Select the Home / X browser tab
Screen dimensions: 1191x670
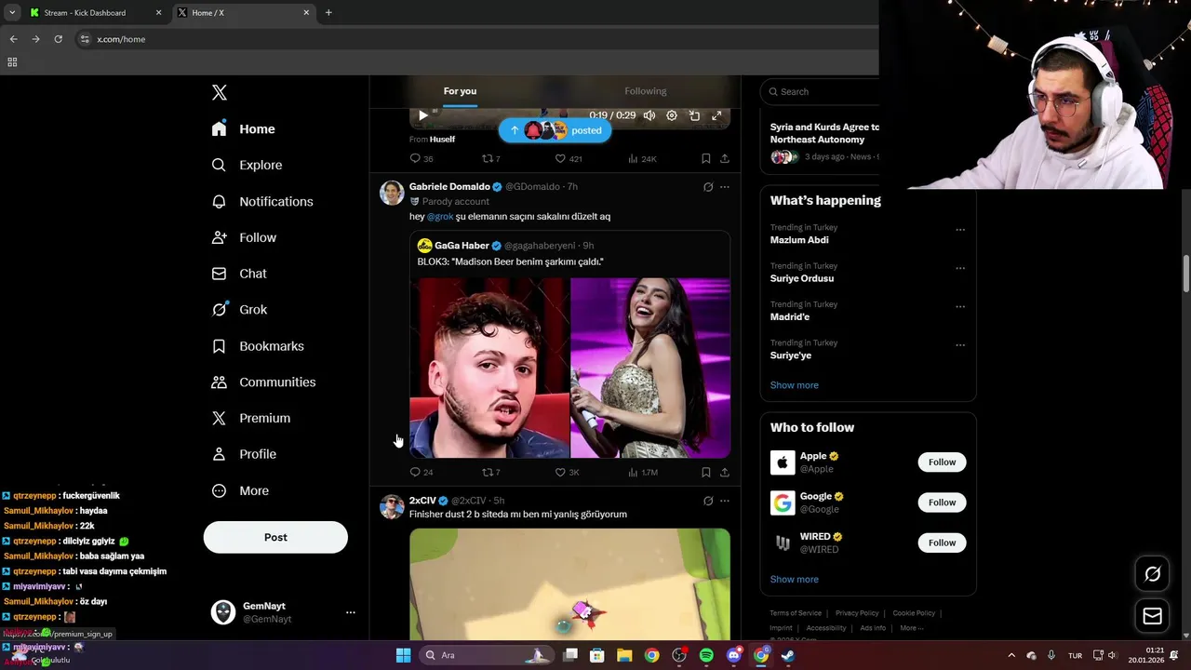tap(242, 13)
